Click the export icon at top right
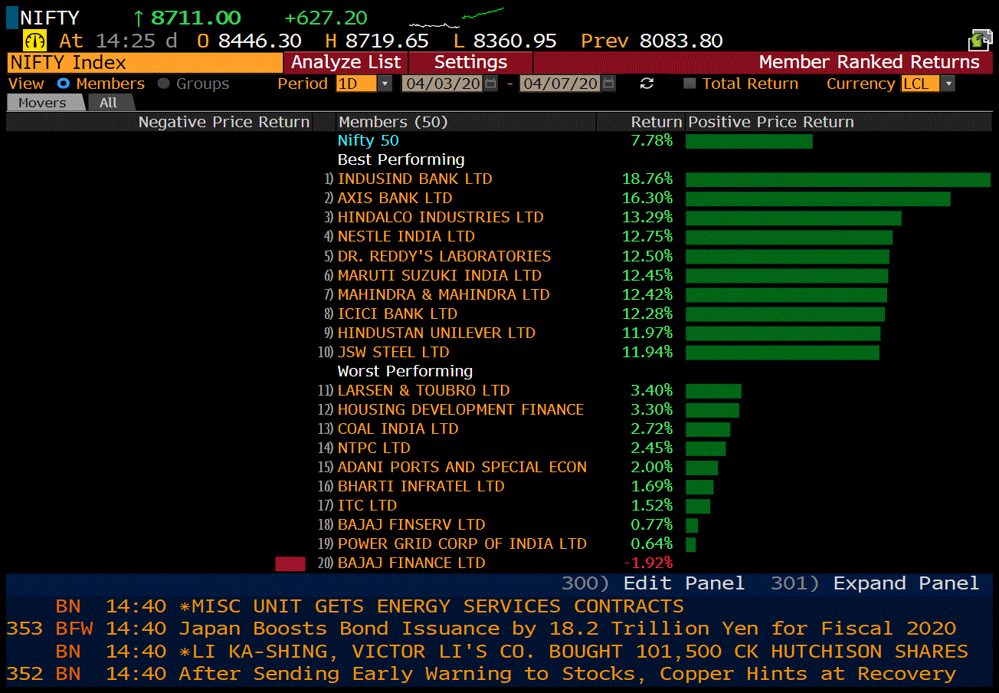Screen dimensions: 999x693 (x=980, y=41)
